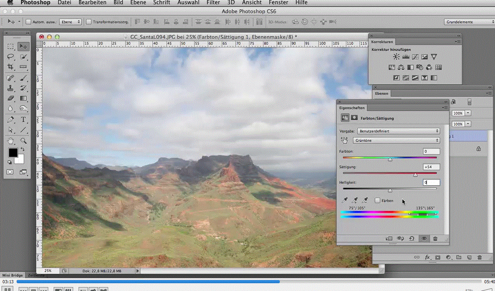
Task: Click the Ebenen panel tab
Action: (381, 94)
